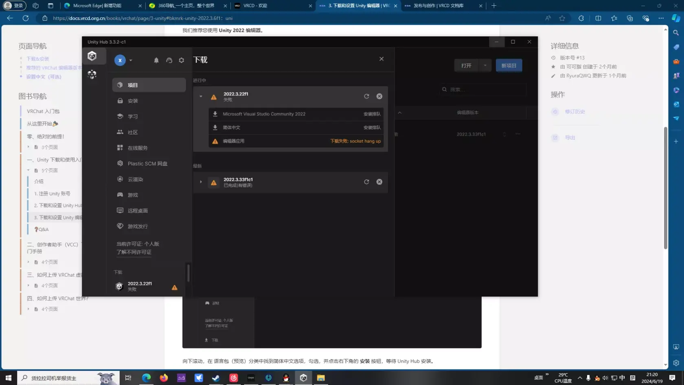684x385 pixels.
Task: Switch to the VRCD - 欢迎 browser tab
Action: coord(273,6)
